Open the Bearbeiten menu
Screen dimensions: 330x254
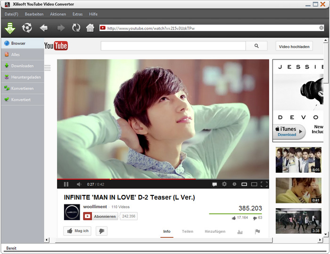point(34,14)
